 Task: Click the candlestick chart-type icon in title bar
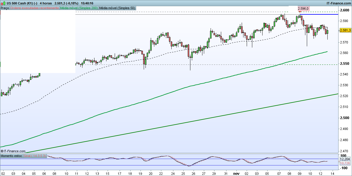[3, 3]
